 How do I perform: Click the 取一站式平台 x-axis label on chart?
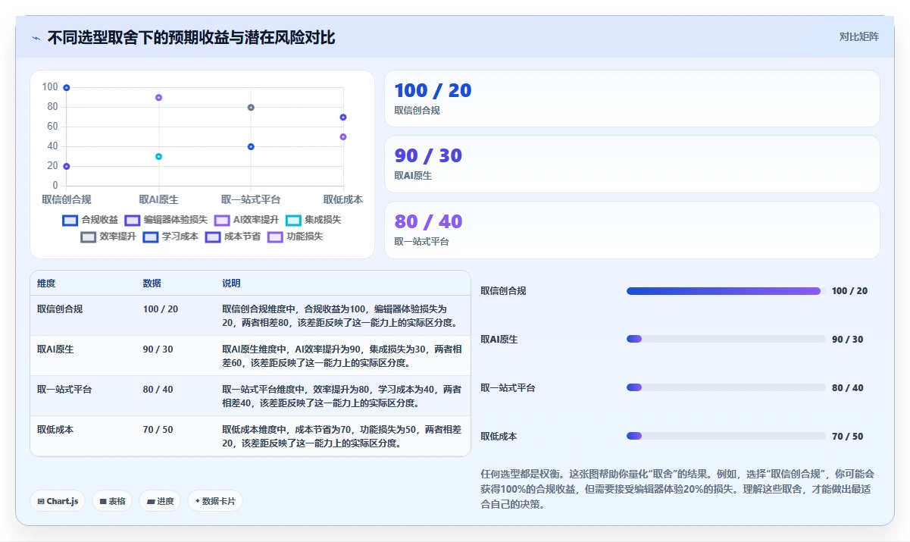coord(251,200)
